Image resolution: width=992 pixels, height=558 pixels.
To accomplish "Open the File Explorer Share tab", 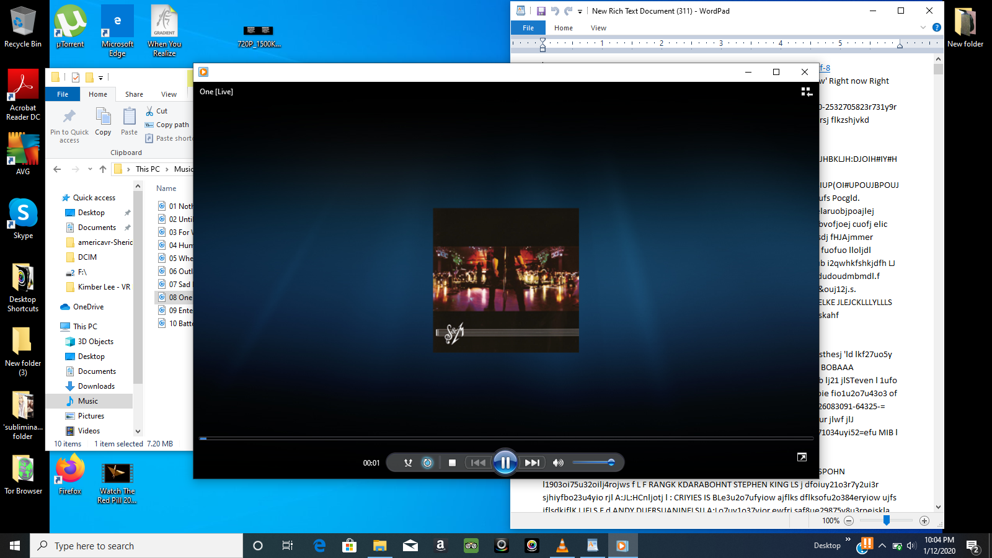I will tap(134, 94).
